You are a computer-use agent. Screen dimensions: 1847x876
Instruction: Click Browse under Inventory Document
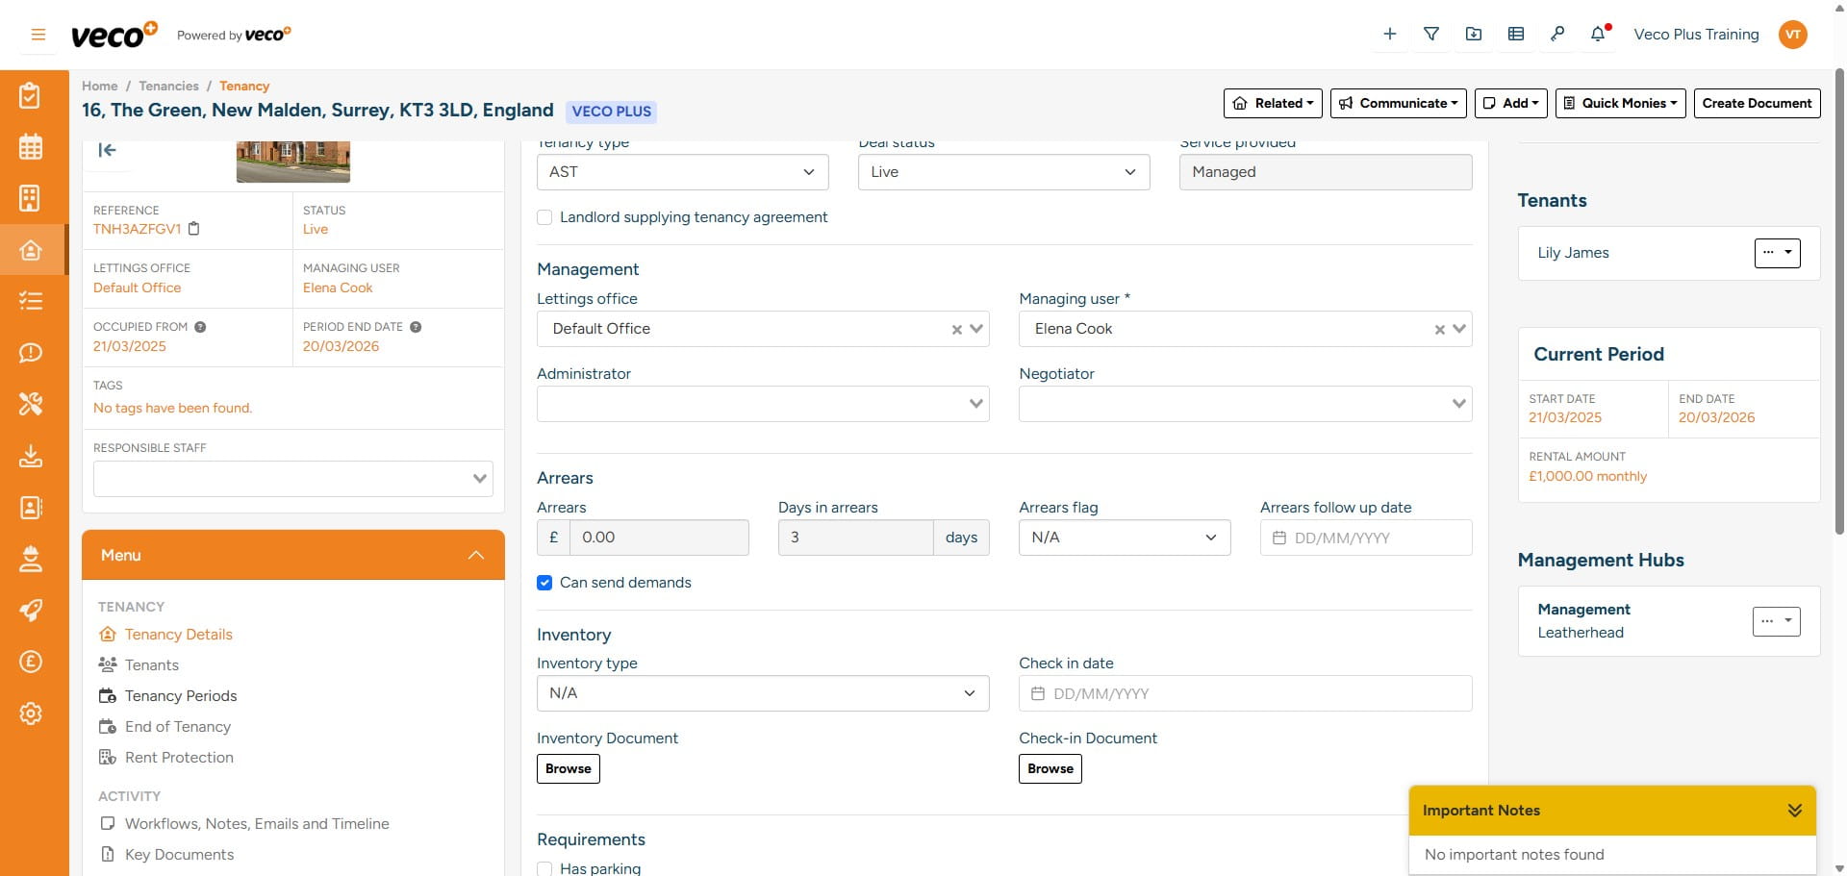(568, 768)
